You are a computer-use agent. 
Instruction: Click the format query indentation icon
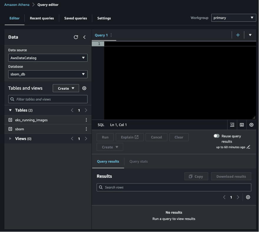232,125
